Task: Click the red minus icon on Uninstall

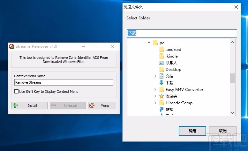Action: pyautogui.click(x=53, y=105)
